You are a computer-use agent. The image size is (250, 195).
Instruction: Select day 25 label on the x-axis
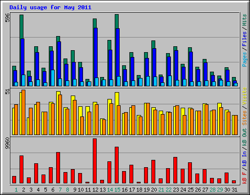[190, 190]
